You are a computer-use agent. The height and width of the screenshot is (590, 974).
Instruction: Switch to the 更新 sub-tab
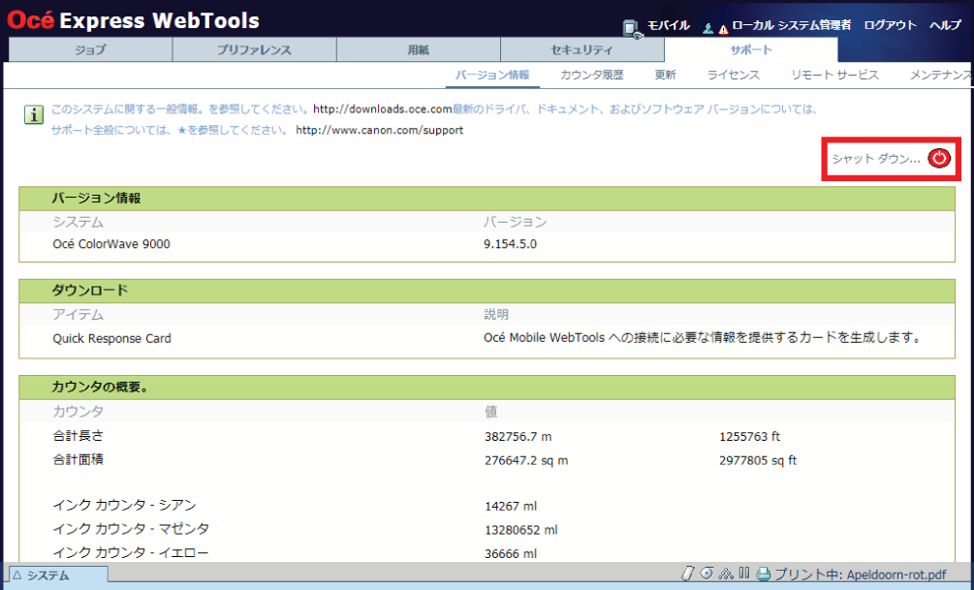(x=665, y=76)
